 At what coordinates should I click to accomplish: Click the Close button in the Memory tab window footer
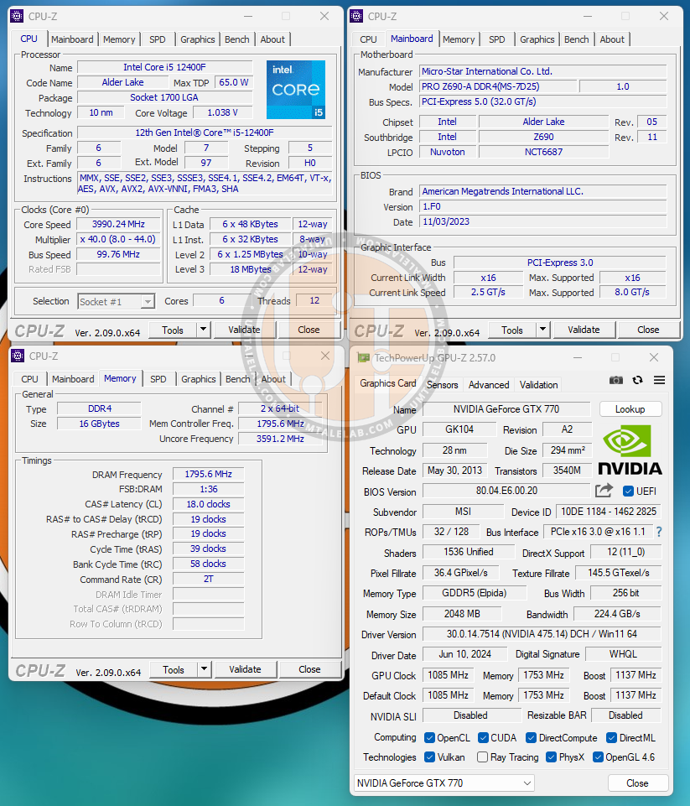click(x=310, y=669)
